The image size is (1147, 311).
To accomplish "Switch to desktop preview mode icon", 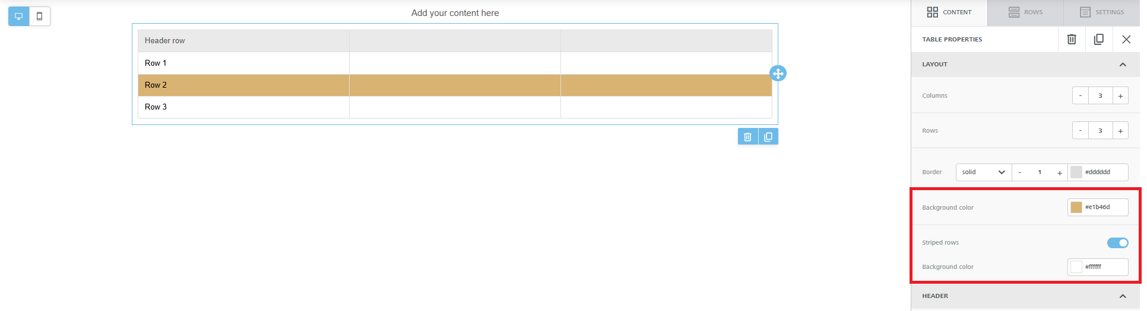I will (x=19, y=16).
